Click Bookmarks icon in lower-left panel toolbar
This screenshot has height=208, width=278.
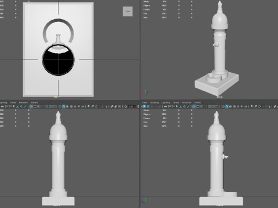pos(14,106)
